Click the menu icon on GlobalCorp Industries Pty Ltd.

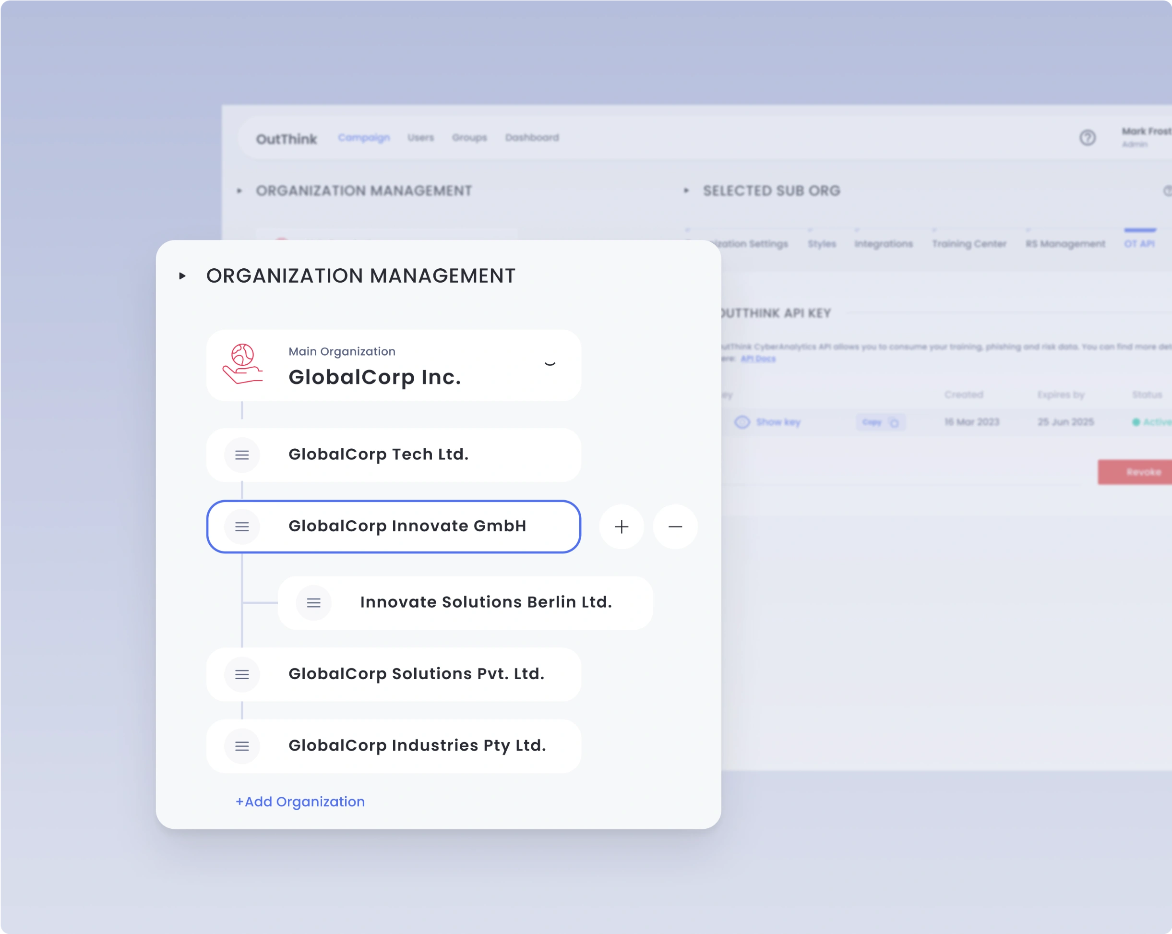(x=241, y=746)
